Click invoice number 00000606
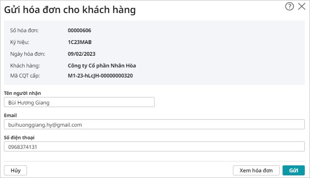This screenshot has width=310, height=178. pyautogui.click(x=79, y=30)
